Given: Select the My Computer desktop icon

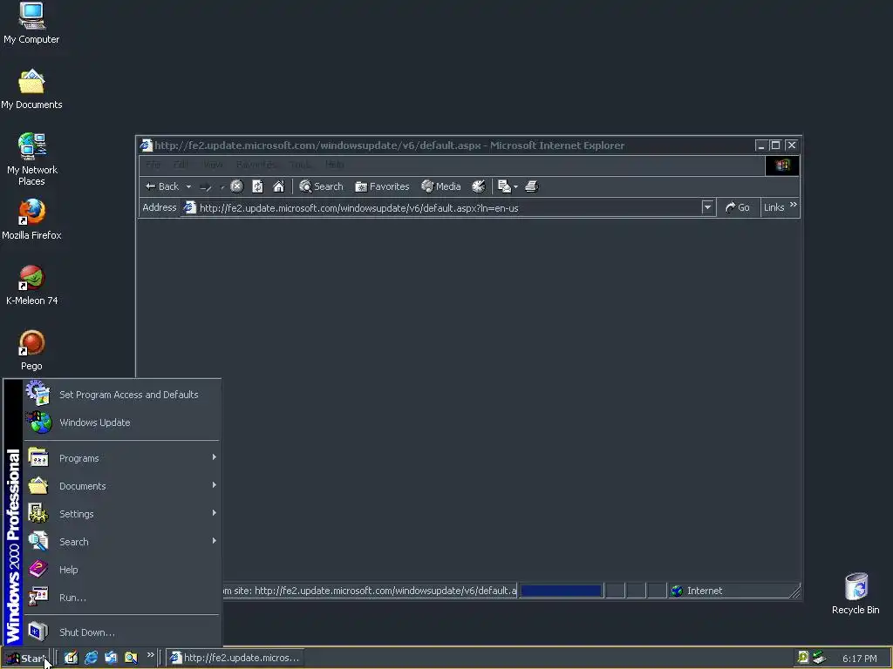Looking at the screenshot, I should tap(31, 23).
